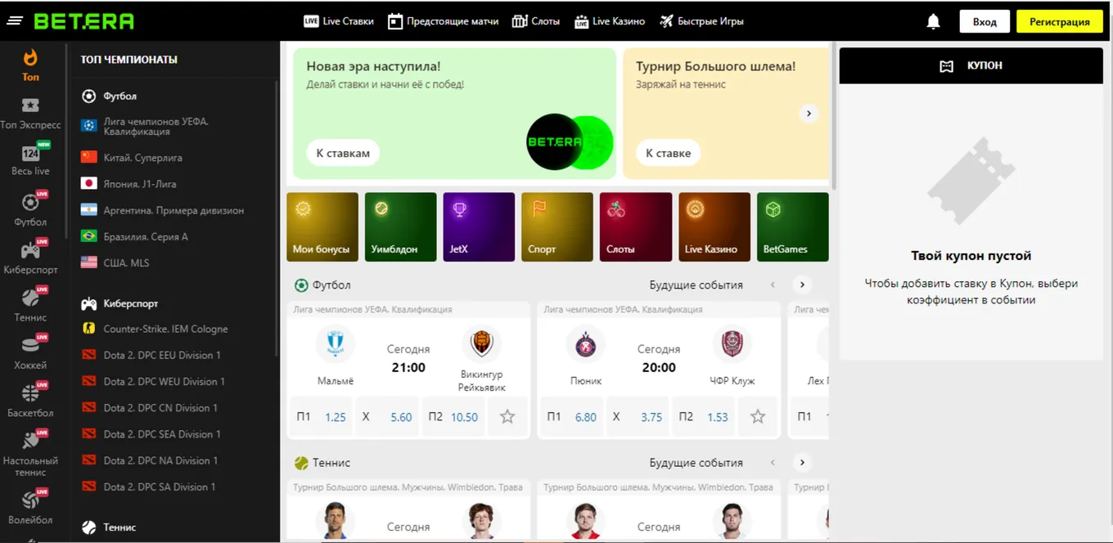Show previous Теннис future events
The height and width of the screenshot is (543, 1113).
[773, 462]
